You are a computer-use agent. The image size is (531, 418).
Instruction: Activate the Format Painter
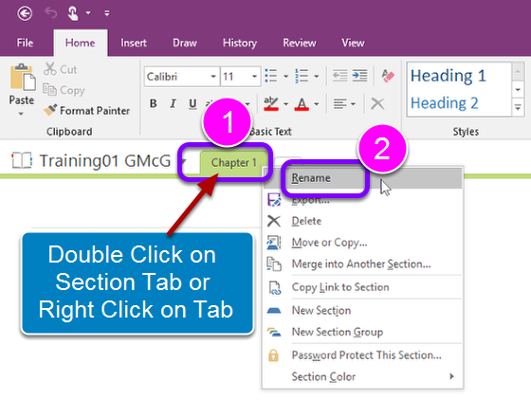point(86,111)
